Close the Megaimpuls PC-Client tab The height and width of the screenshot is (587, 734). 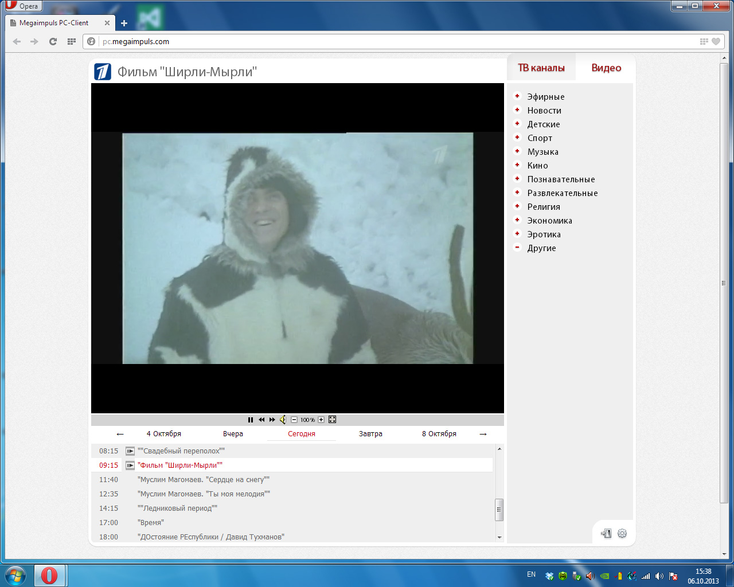tap(107, 23)
